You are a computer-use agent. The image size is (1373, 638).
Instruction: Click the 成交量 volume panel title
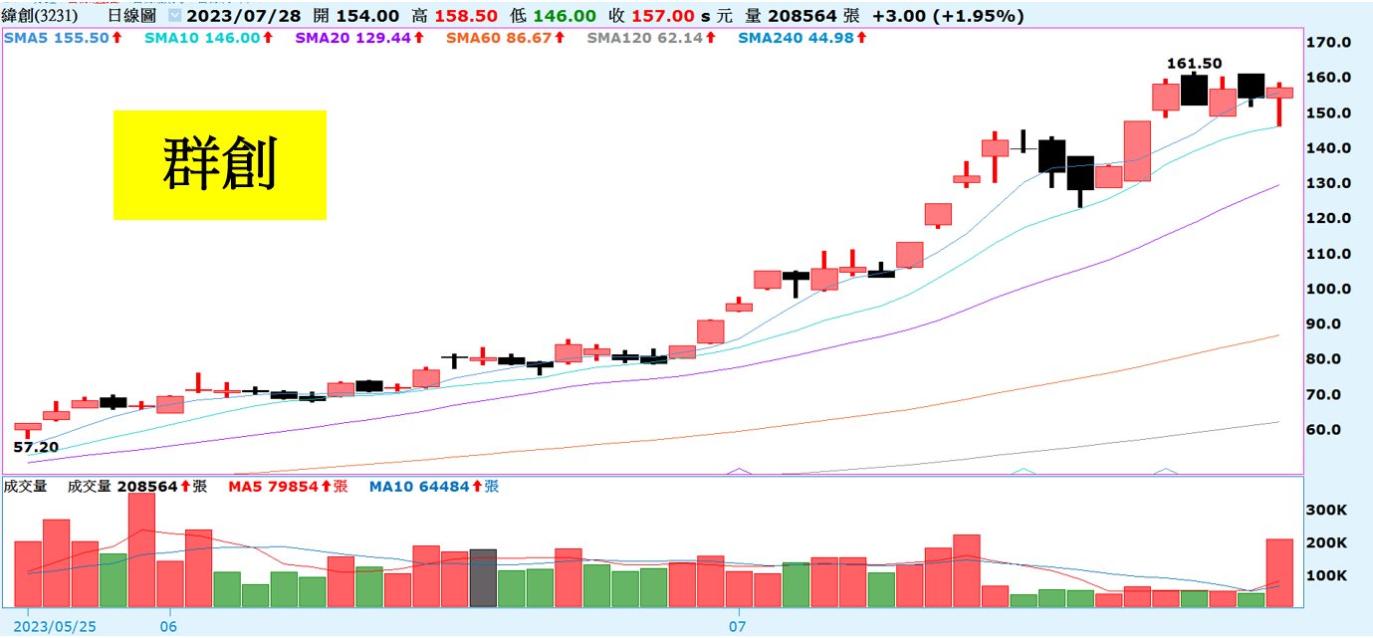click(x=26, y=487)
